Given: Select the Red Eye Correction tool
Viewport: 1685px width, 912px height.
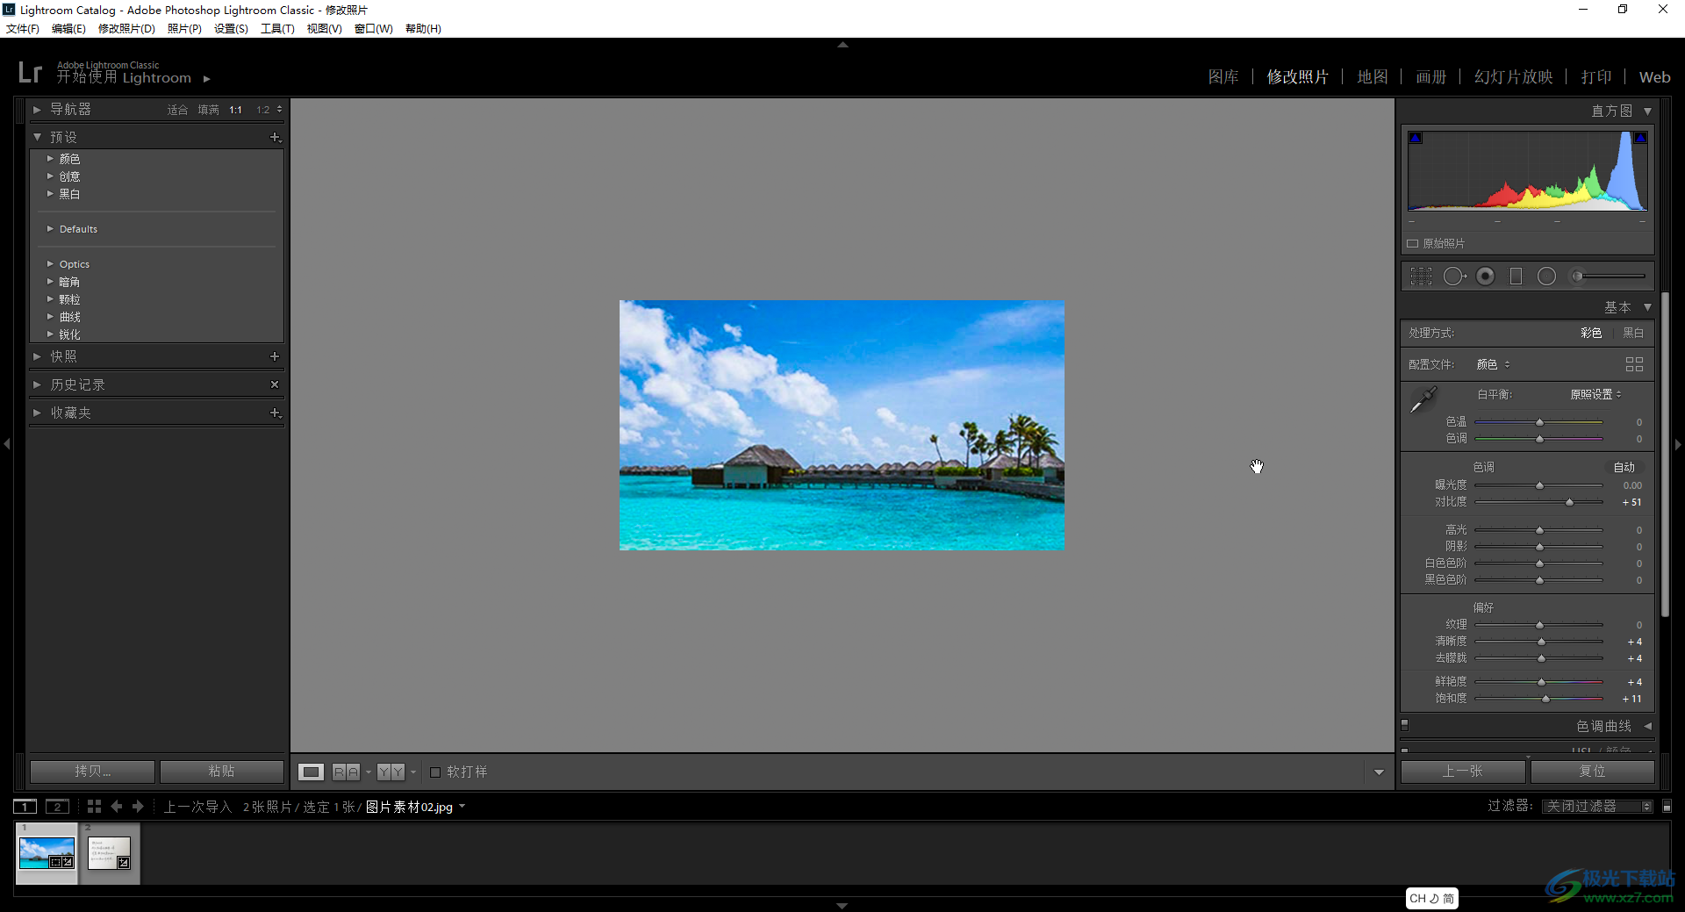Looking at the screenshot, I should tap(1485, 276).
